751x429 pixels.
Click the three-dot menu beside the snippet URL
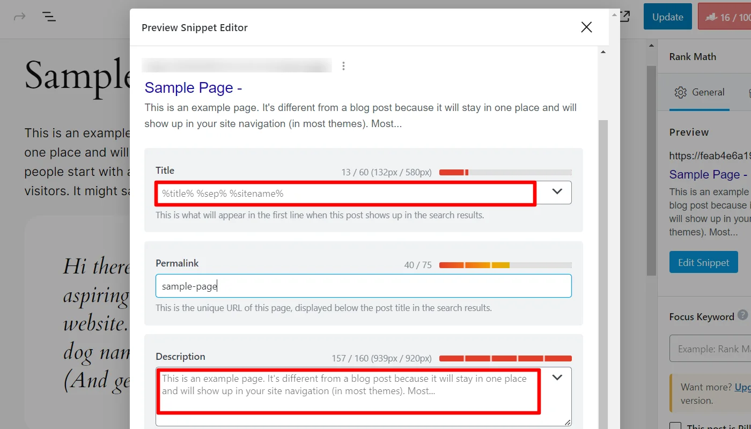[343, 66]
